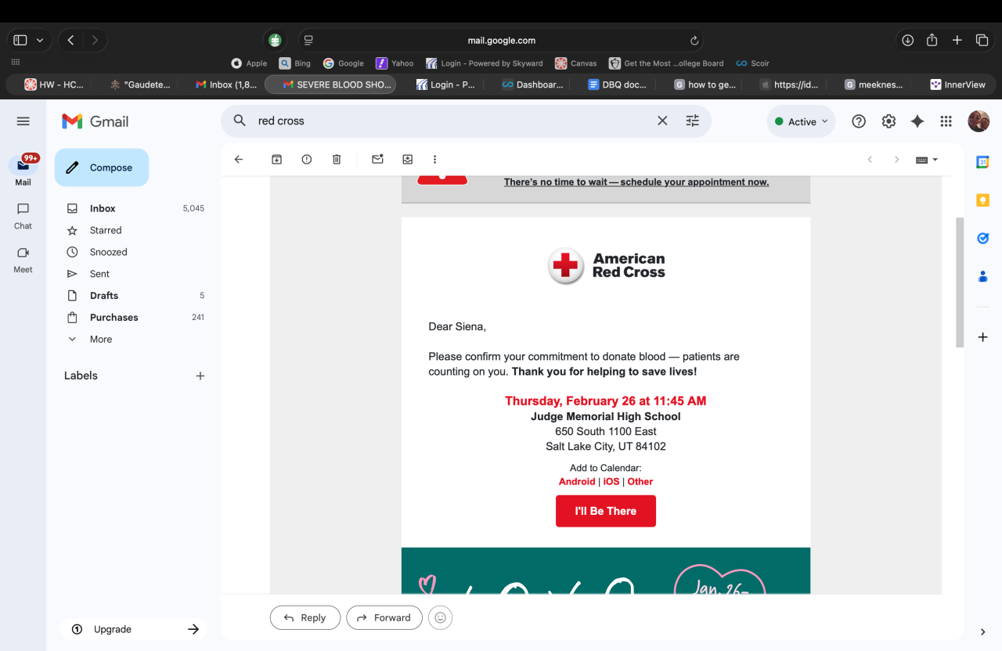Report this email as spam

307,160
